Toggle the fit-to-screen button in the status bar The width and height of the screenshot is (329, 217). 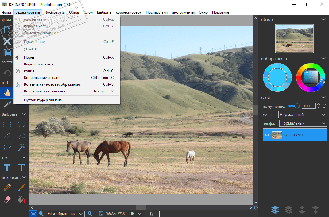[33, 214]
